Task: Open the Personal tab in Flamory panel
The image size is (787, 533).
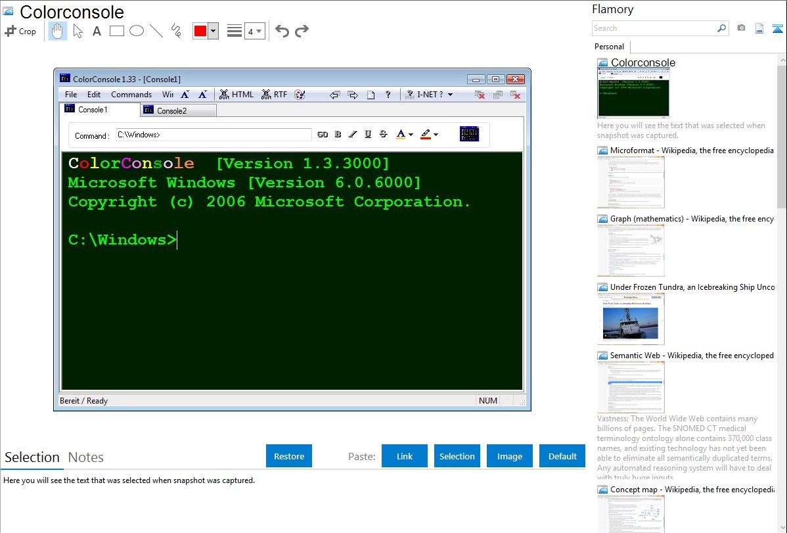Action: 609,47
